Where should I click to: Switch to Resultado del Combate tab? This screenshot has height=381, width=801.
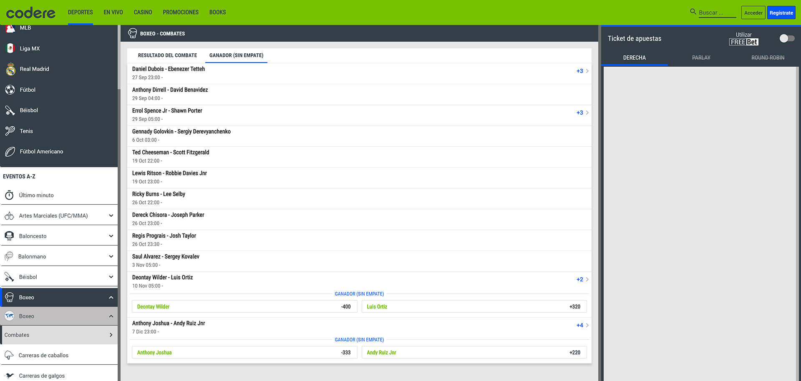click(x=167, y=55)
